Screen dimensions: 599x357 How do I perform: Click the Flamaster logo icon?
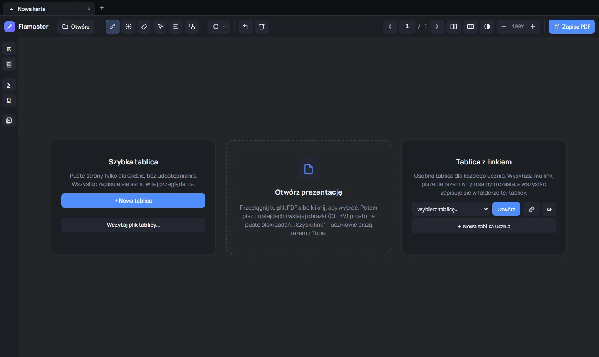[x=10, y=27]
